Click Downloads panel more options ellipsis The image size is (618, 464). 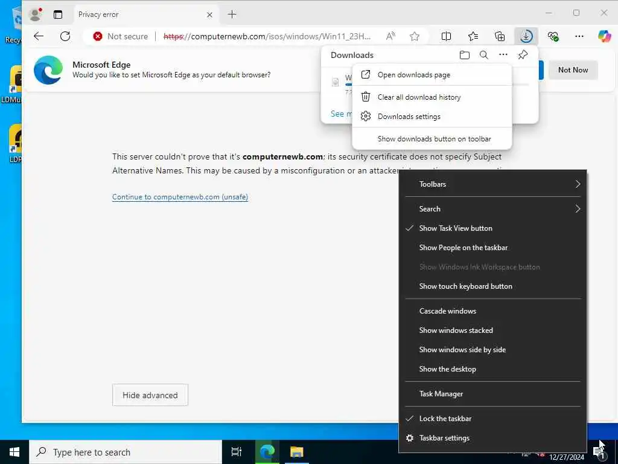pos(503,55)
